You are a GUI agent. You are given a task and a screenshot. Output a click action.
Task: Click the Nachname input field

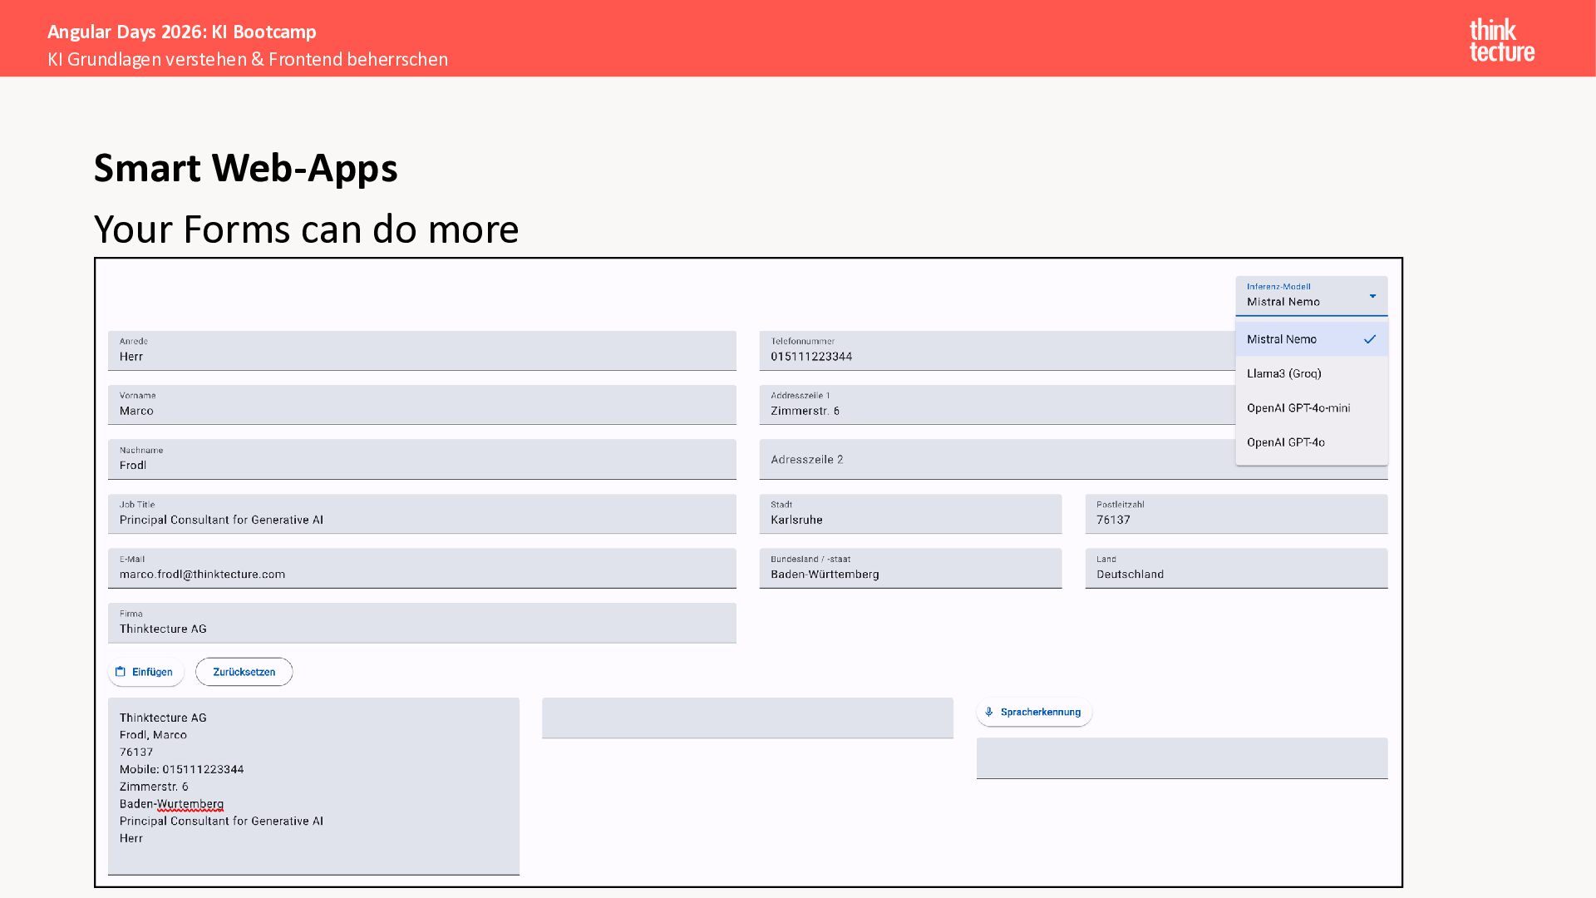[x=421, y=460]
